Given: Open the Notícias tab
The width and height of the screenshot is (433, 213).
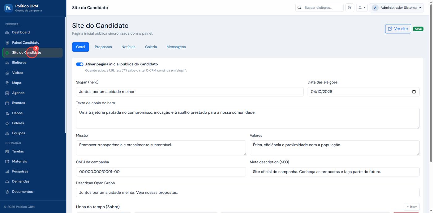Looking at the screenshot, I should [x=128, y=47].
